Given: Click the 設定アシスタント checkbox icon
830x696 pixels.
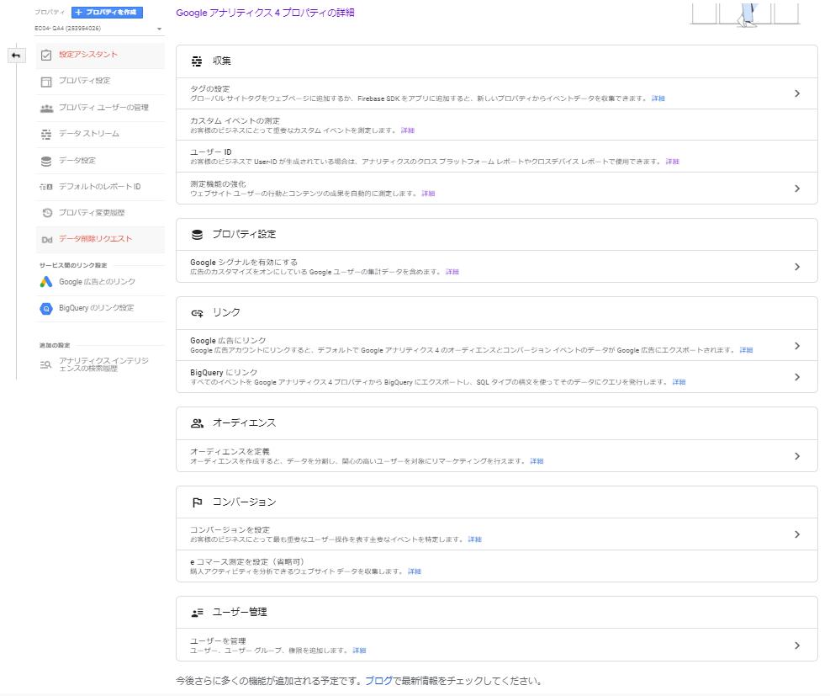Looking at the screenshot, I should [46, 55].
